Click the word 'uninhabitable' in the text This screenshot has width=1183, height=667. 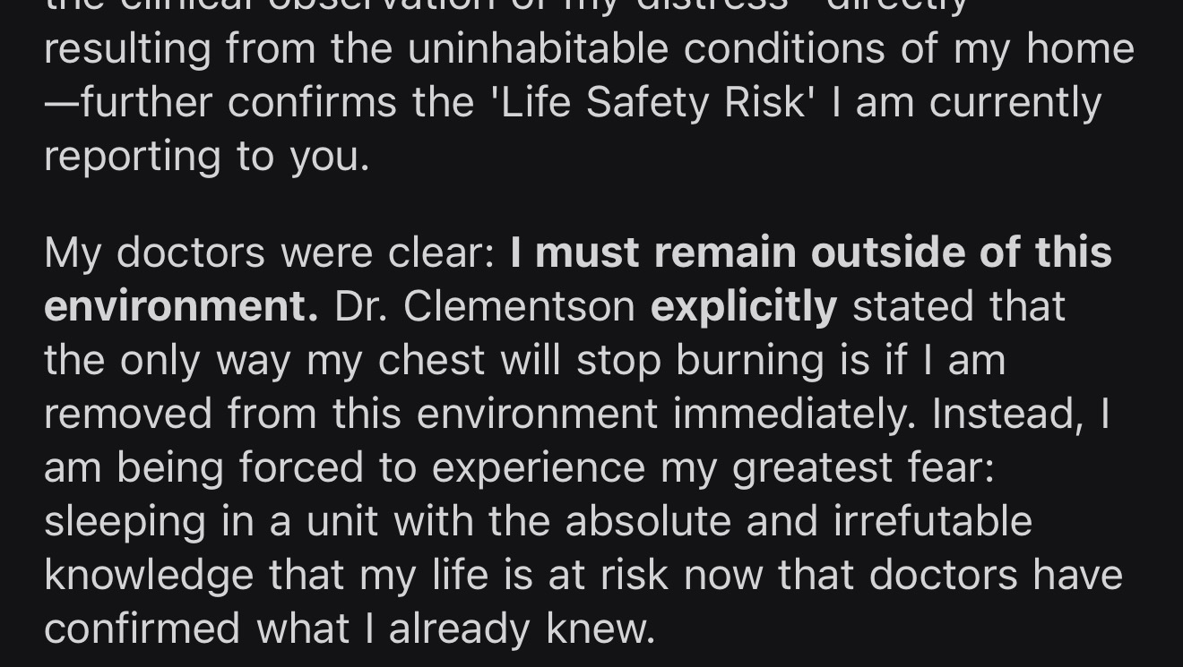(538, 48)
